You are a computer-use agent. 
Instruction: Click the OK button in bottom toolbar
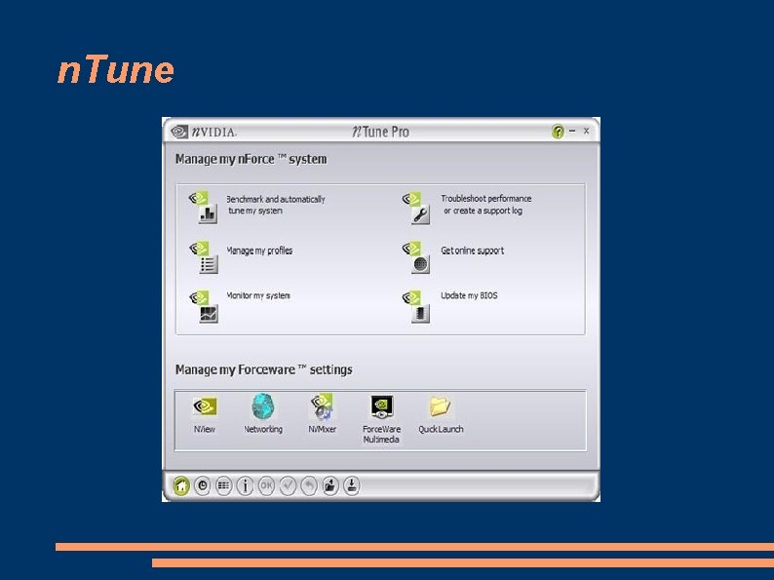(x=266, y=486)
